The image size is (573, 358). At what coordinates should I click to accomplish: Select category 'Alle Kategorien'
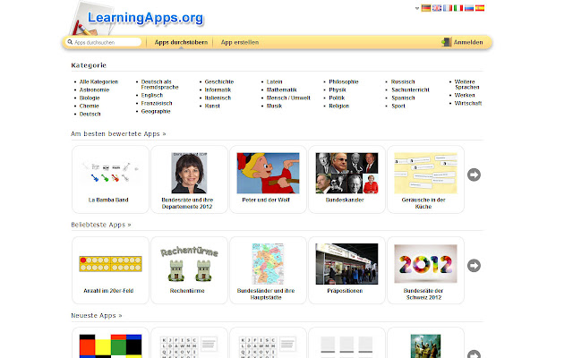98,81
